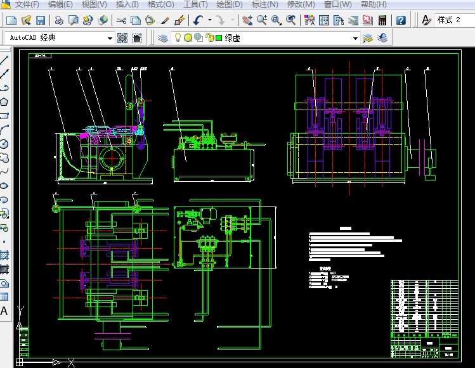Select the multiline Text tool (A)

(x=4, y=311)
